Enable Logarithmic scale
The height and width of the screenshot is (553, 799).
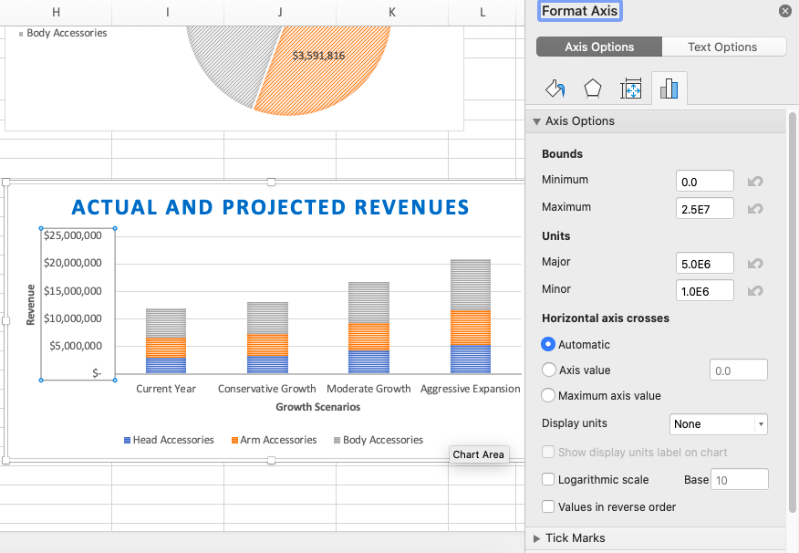(x=547, y=479)
